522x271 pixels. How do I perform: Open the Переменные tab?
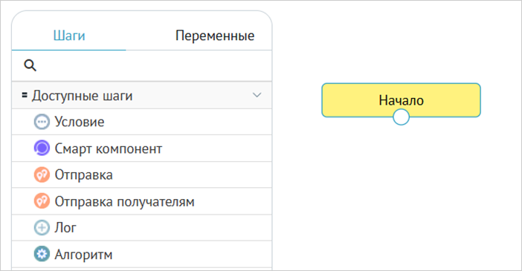[x=215, y=35]
